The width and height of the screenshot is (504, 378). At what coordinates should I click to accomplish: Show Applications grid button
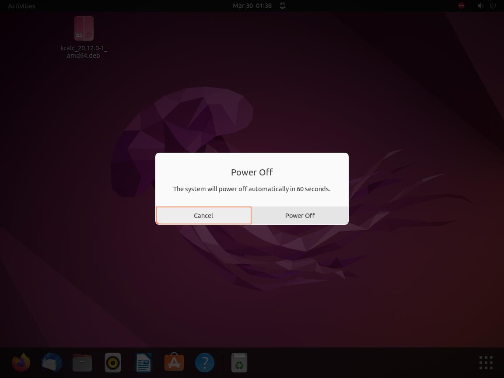(486, 363)
